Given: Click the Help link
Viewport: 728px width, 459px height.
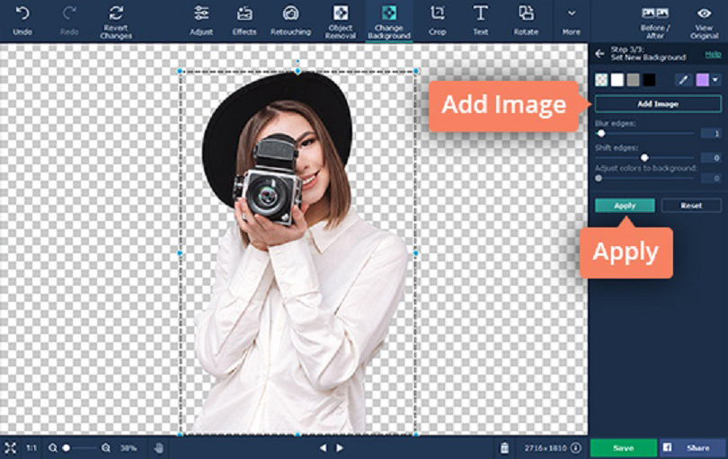Looking at the screenshot, I should [x=712, y=54].
